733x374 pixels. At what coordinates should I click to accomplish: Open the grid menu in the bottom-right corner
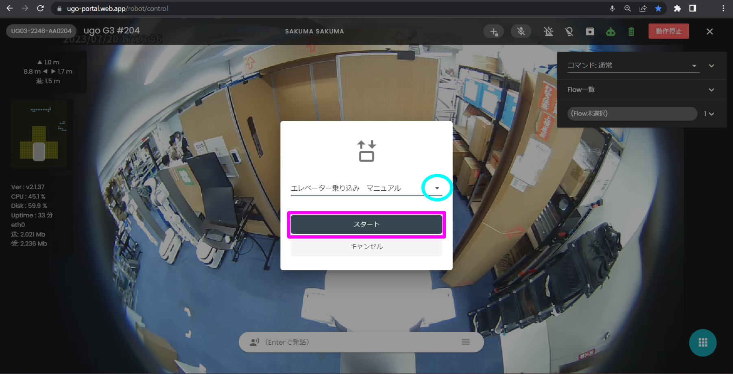click(702, 343)
